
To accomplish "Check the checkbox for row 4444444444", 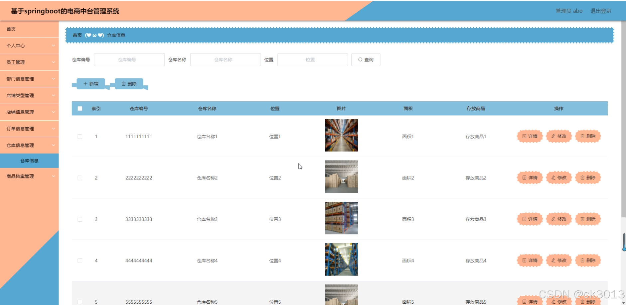I will (x=80, y=261).
